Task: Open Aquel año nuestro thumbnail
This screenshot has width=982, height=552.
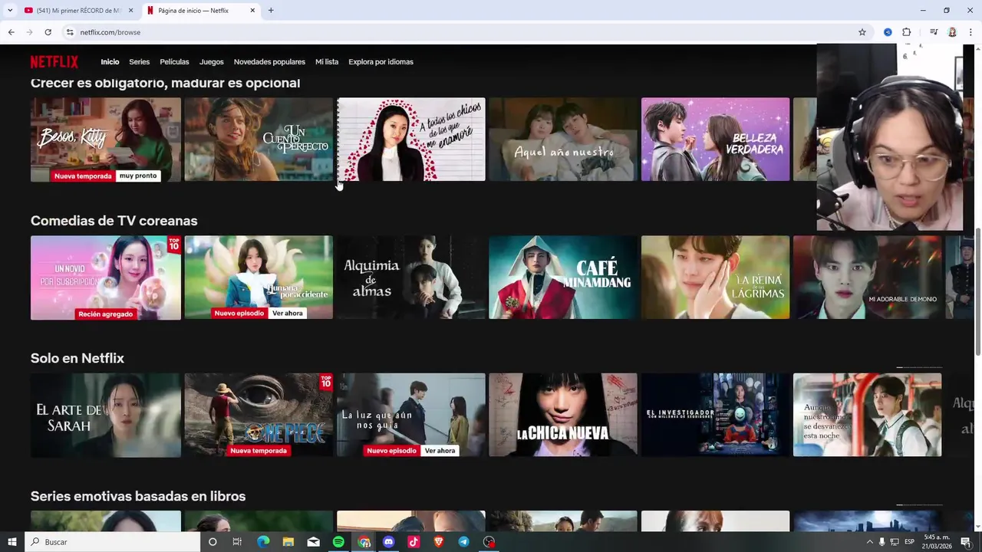Action: click(x=563, y=140)
